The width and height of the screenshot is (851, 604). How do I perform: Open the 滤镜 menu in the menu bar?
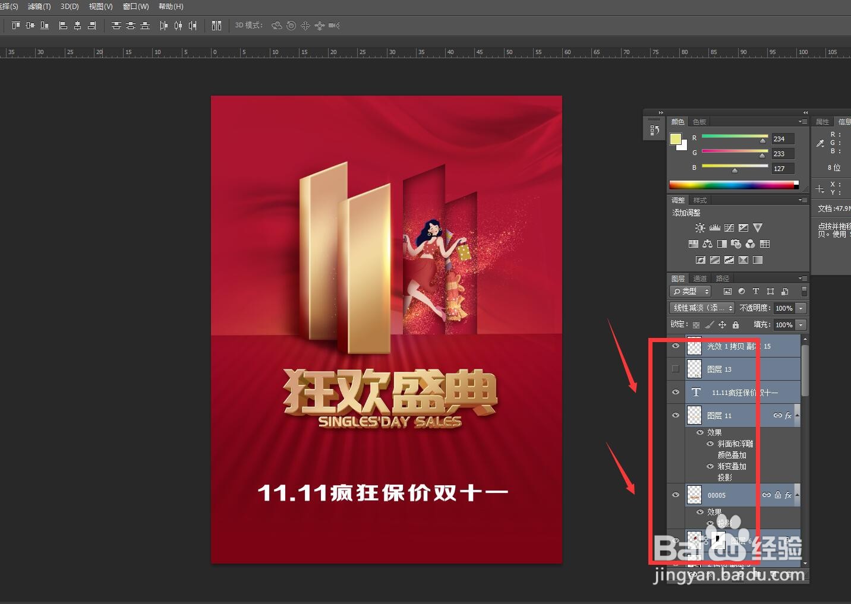tap(39, 7)
